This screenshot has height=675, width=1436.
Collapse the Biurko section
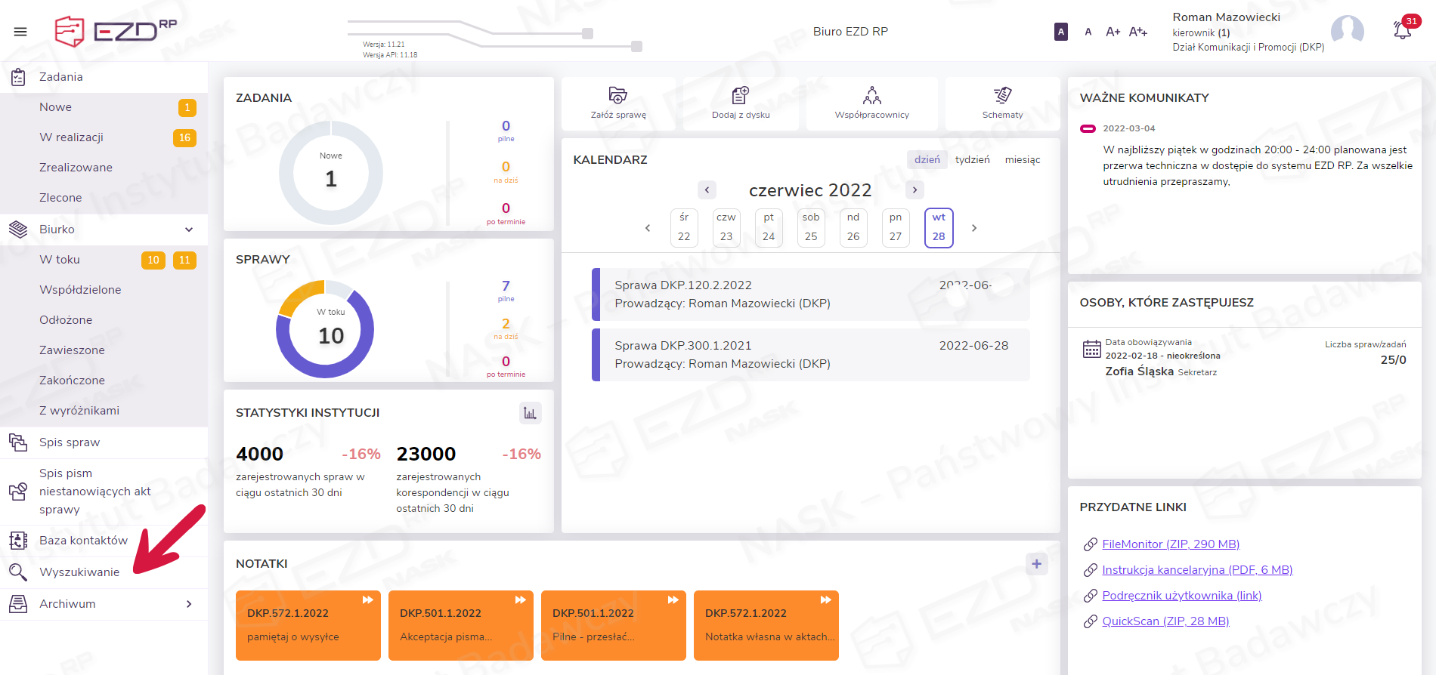point(189,230)
